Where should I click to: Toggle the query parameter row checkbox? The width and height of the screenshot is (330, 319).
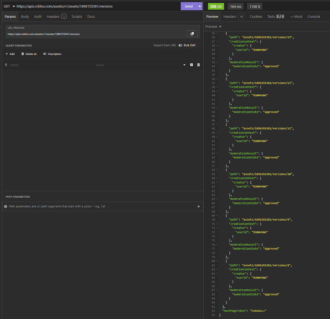191,65
